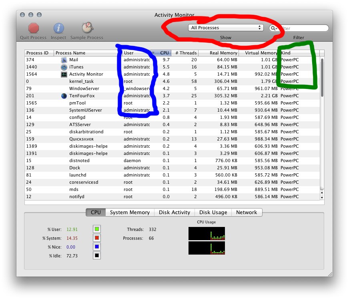Screen dimensions: 349x299
Task: Click the TenFourFox globe icon
Action: click(64, 96)
